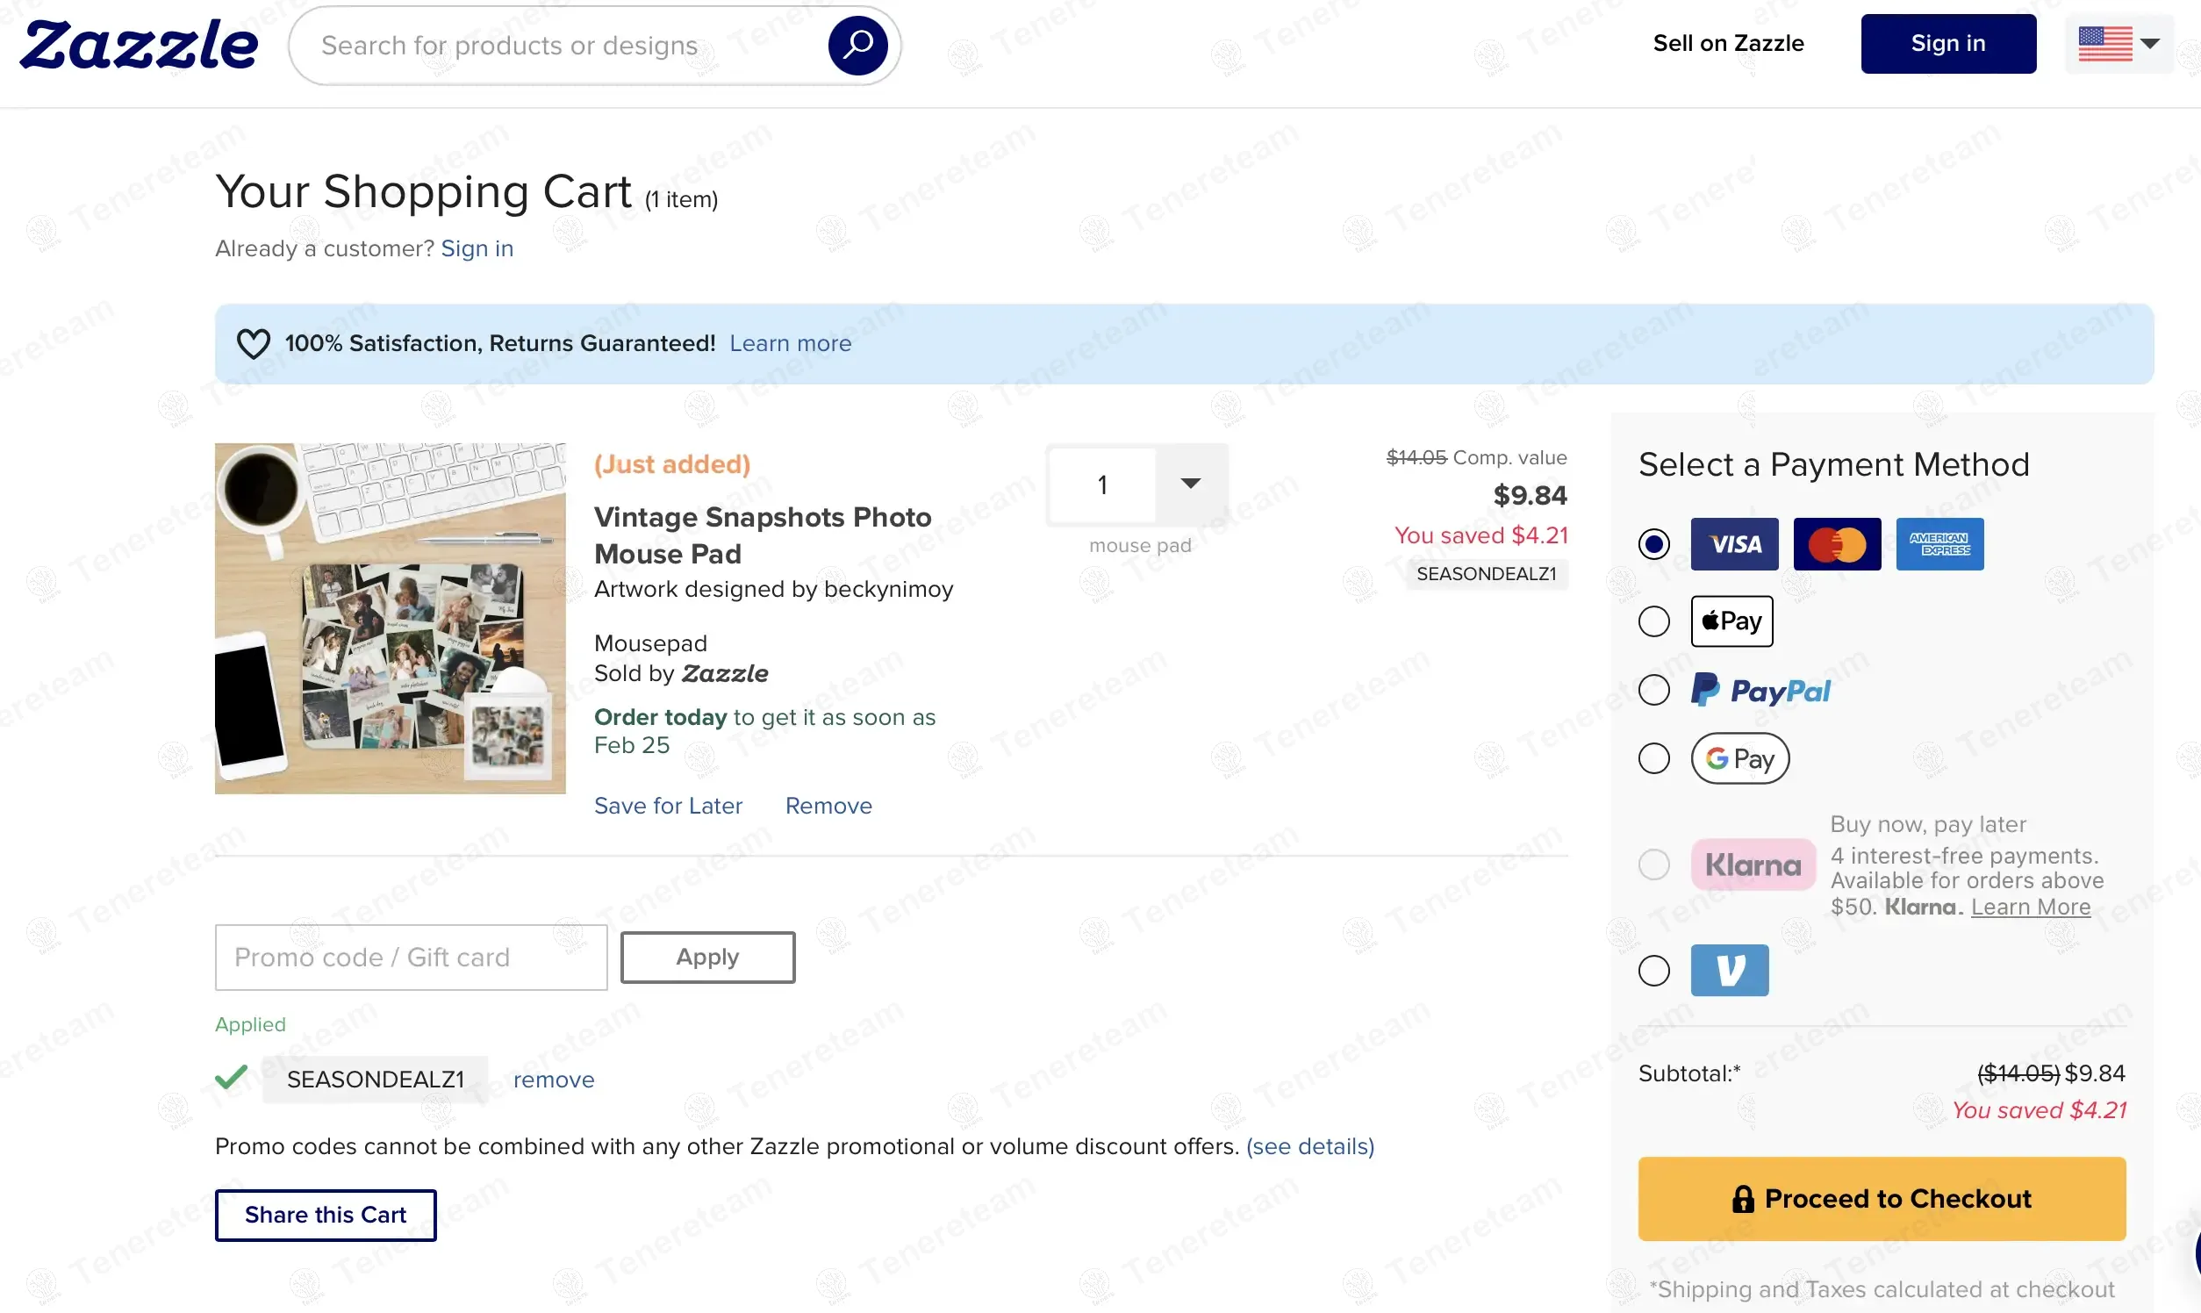
Task: Open the quantity dropdown for mouse pad
Action: 1191,483
